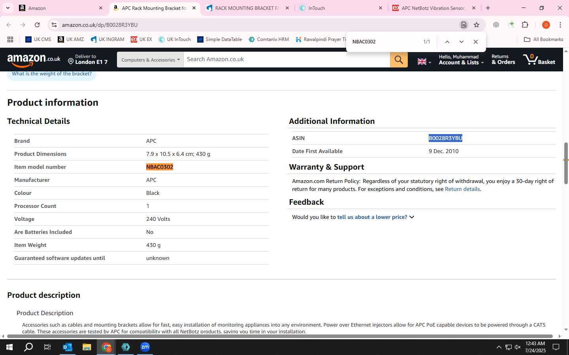Image resolution: width=569 pixels, height=355 pixels.
Task: Open Outlook from the taskbar
Action: pos(68,347)
